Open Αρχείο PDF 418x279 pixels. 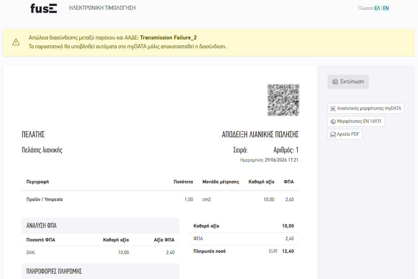[x=345, y=134]
